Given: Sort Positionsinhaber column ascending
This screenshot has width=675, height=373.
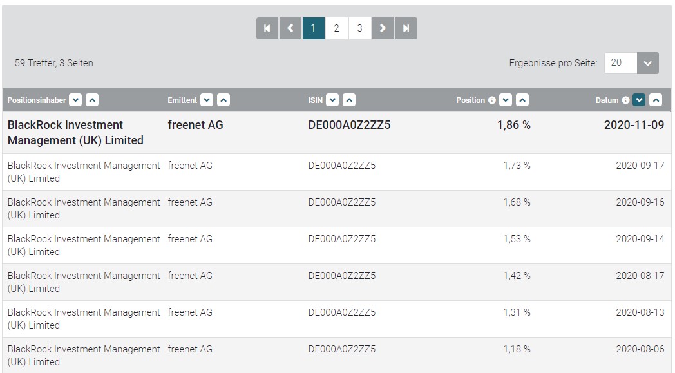Looking at the screenshot, I should coord(92,100).
